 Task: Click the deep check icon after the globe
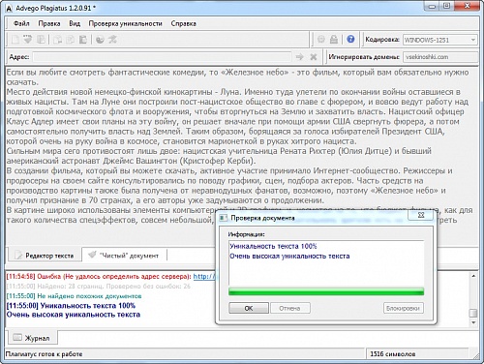pyautogui.click(x=112, y=40)
